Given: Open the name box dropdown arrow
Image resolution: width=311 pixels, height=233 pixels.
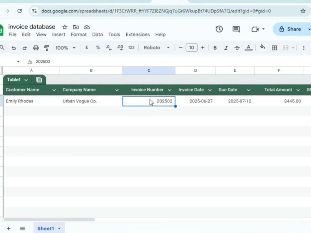Looking at the screenshot, I should pyautogui.click(x=18, y=62).
